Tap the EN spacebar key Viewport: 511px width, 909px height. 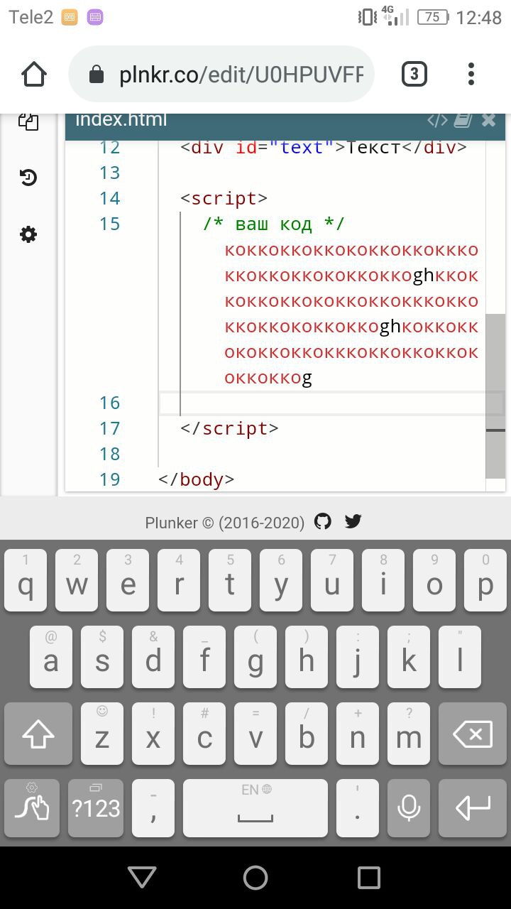(255, 808)
